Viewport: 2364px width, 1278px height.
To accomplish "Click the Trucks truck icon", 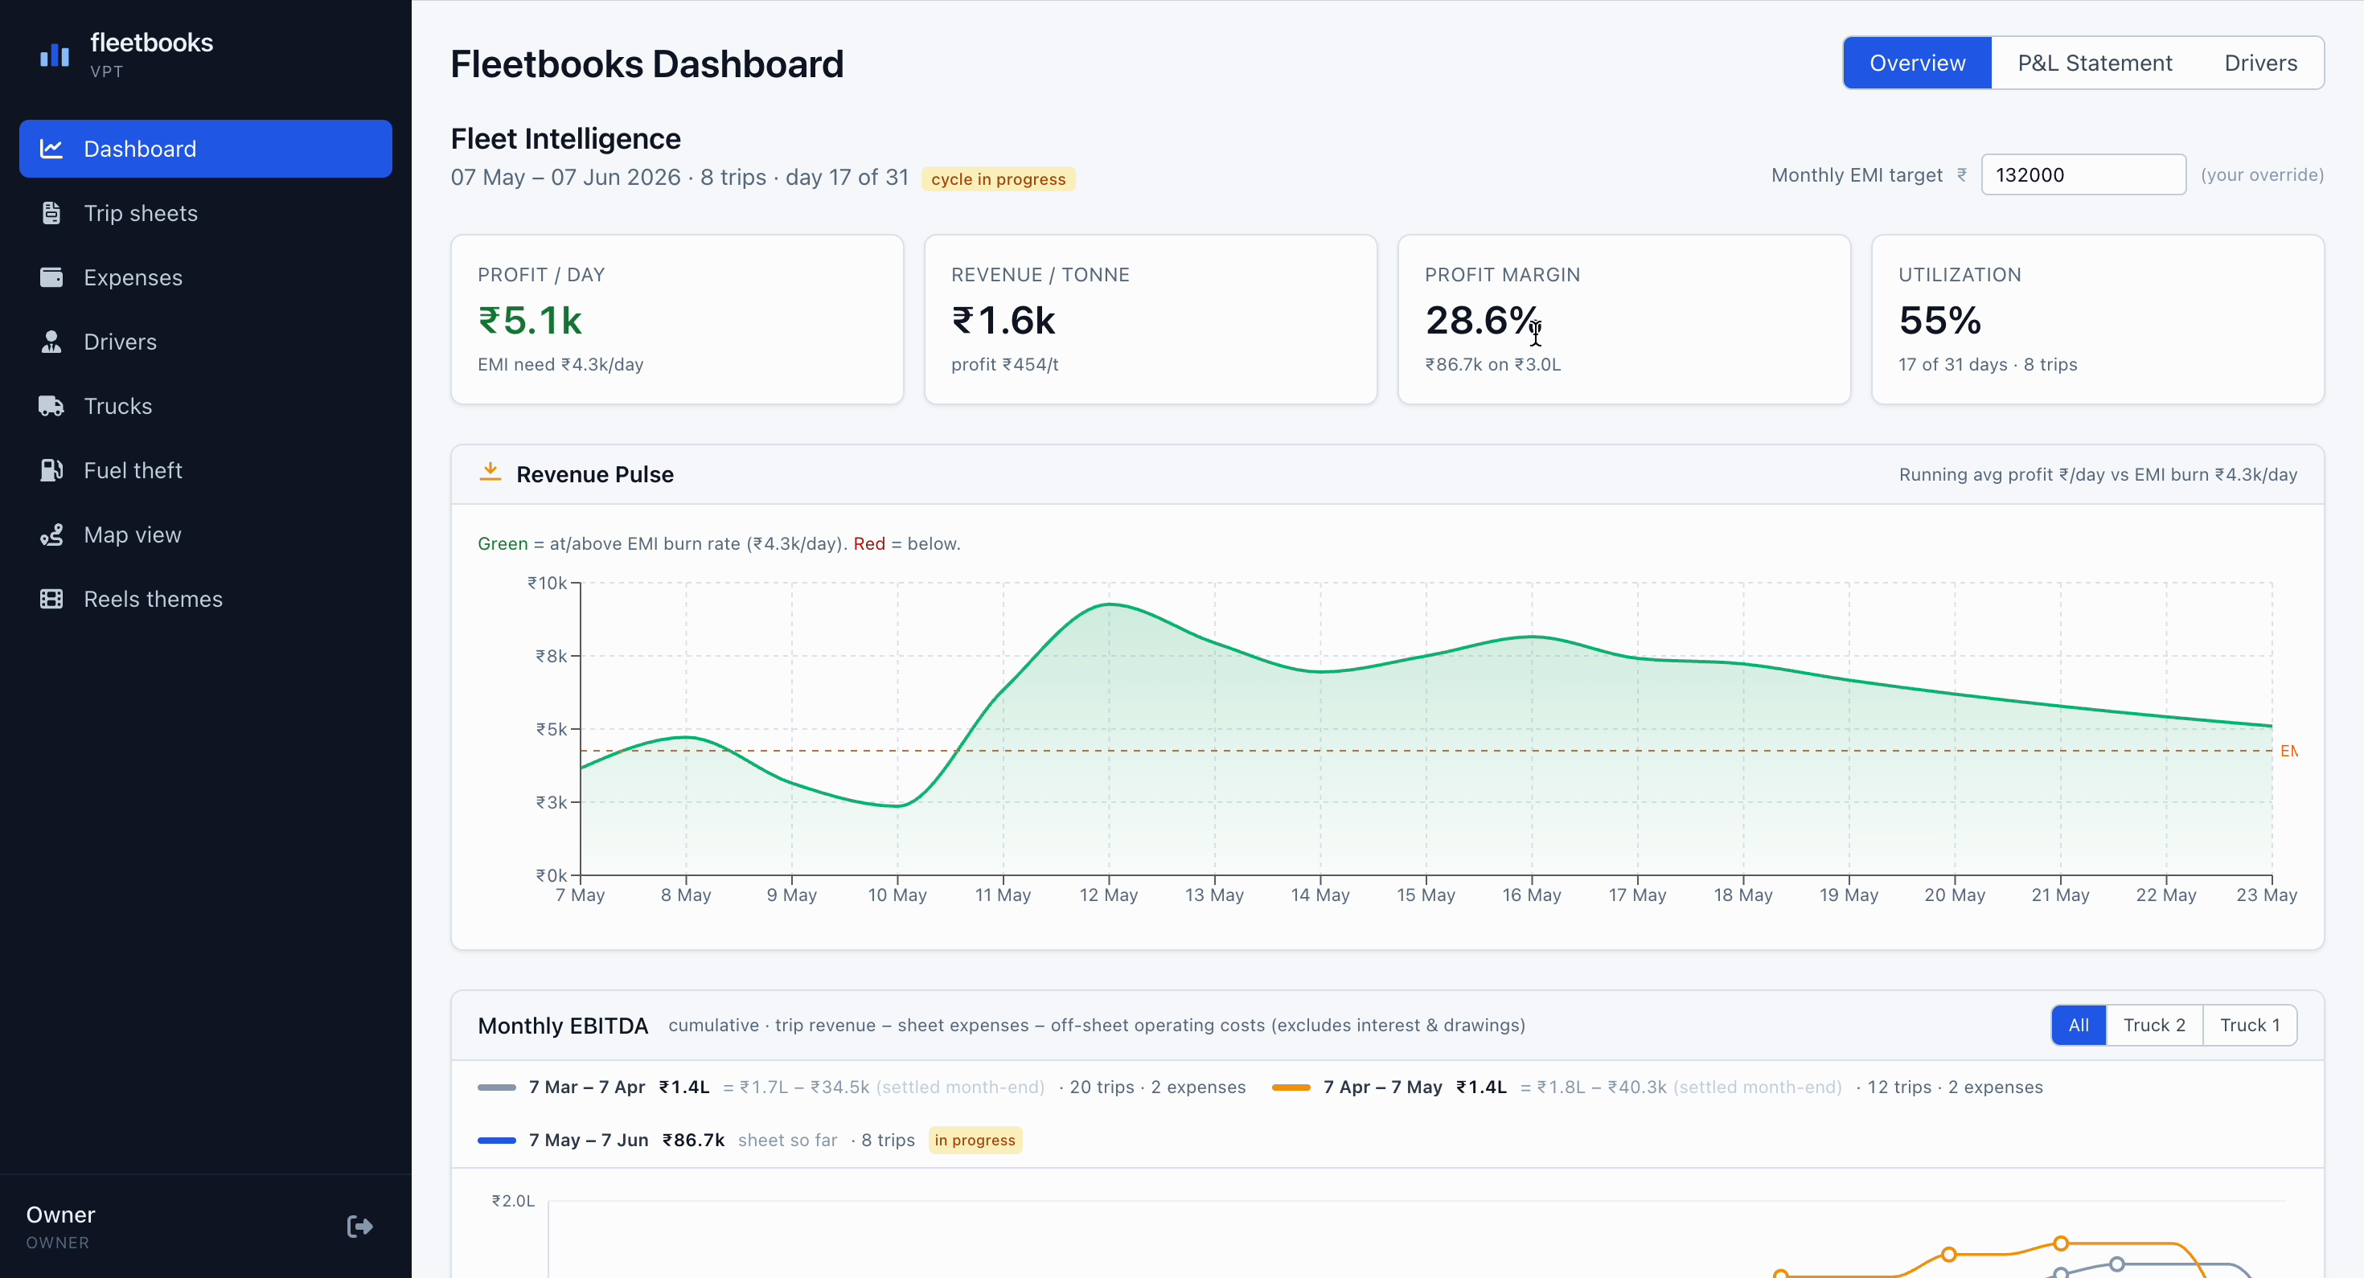I will 51,406.
